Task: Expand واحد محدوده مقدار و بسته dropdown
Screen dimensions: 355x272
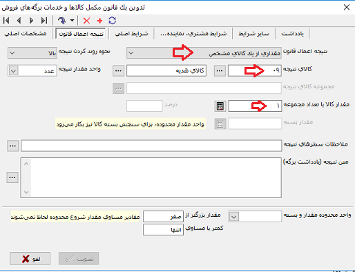Action: (x=234, y=217)
